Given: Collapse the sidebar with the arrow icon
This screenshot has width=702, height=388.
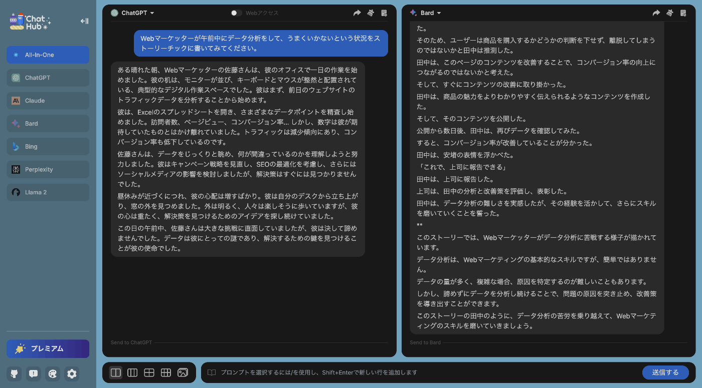Looking at the screenshot, I should tap(84, 21).
